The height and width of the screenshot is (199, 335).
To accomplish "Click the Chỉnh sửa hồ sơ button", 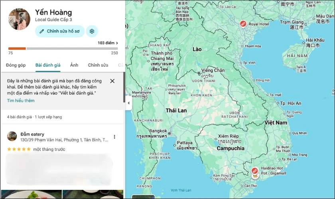I will [60, 31].
